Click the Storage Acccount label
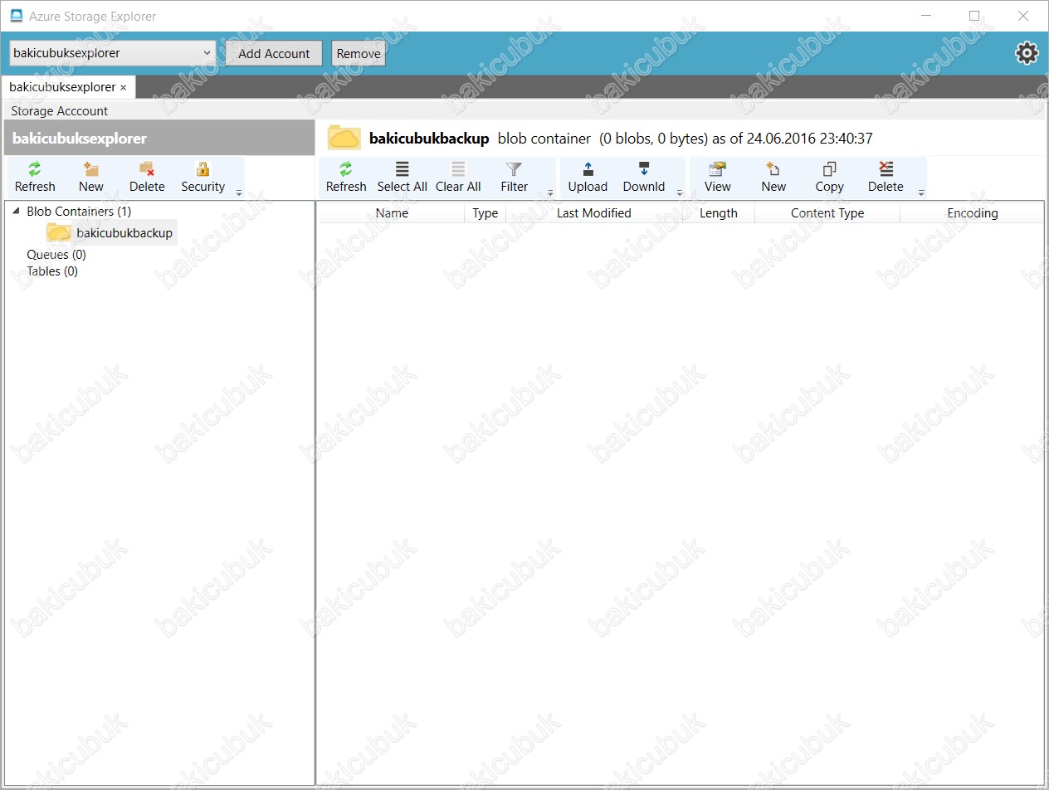The width and height of the screenshot is (1049, 790). [60, 111]
